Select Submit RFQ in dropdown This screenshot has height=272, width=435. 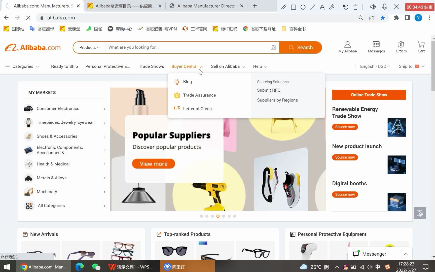coord(269,90)
